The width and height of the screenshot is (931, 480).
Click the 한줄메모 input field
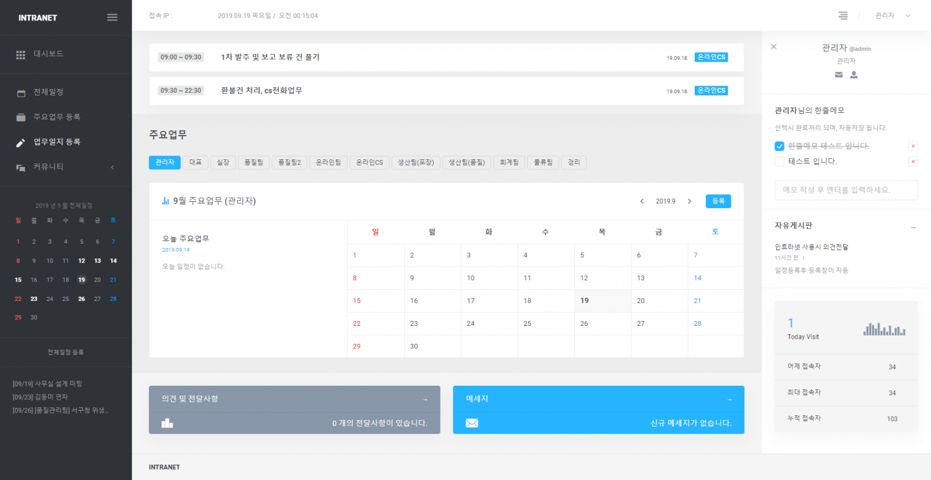pyautogui.click(x=845, y=190)
